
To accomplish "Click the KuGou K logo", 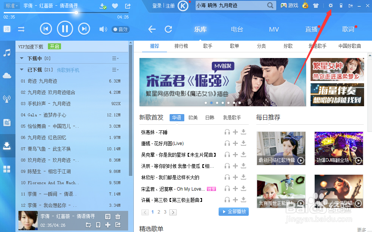I will click(x=183, y=6).
